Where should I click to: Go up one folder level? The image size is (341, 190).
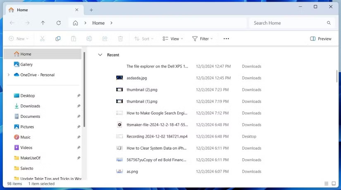(43, 23)
